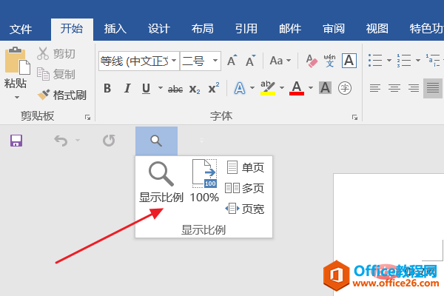Select the Format Painter (格式刷)
This screenshot has width=444, height=296.
61,95
